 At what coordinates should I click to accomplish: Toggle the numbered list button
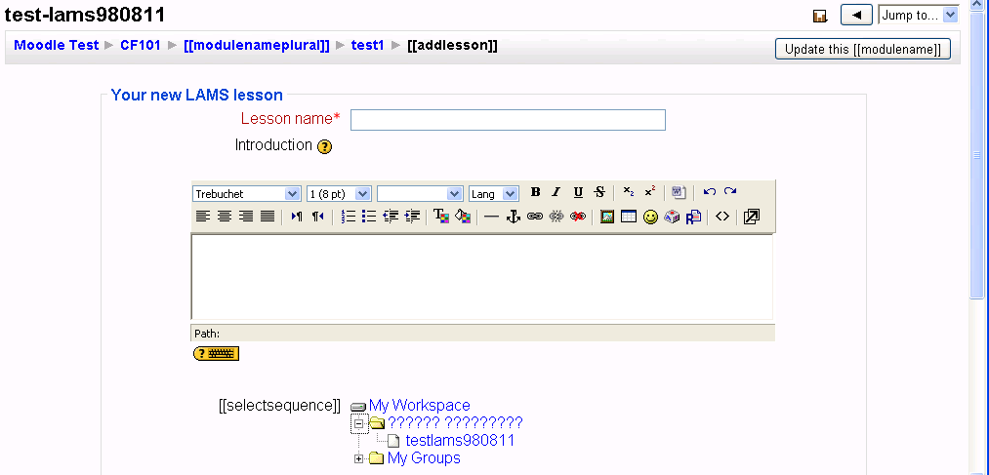click(x=348, y=217)
